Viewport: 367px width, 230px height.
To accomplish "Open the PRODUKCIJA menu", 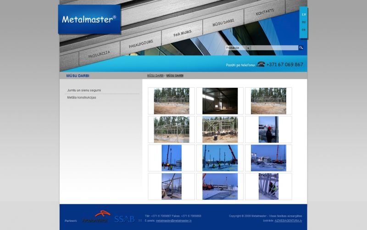I will click(99, 54).
